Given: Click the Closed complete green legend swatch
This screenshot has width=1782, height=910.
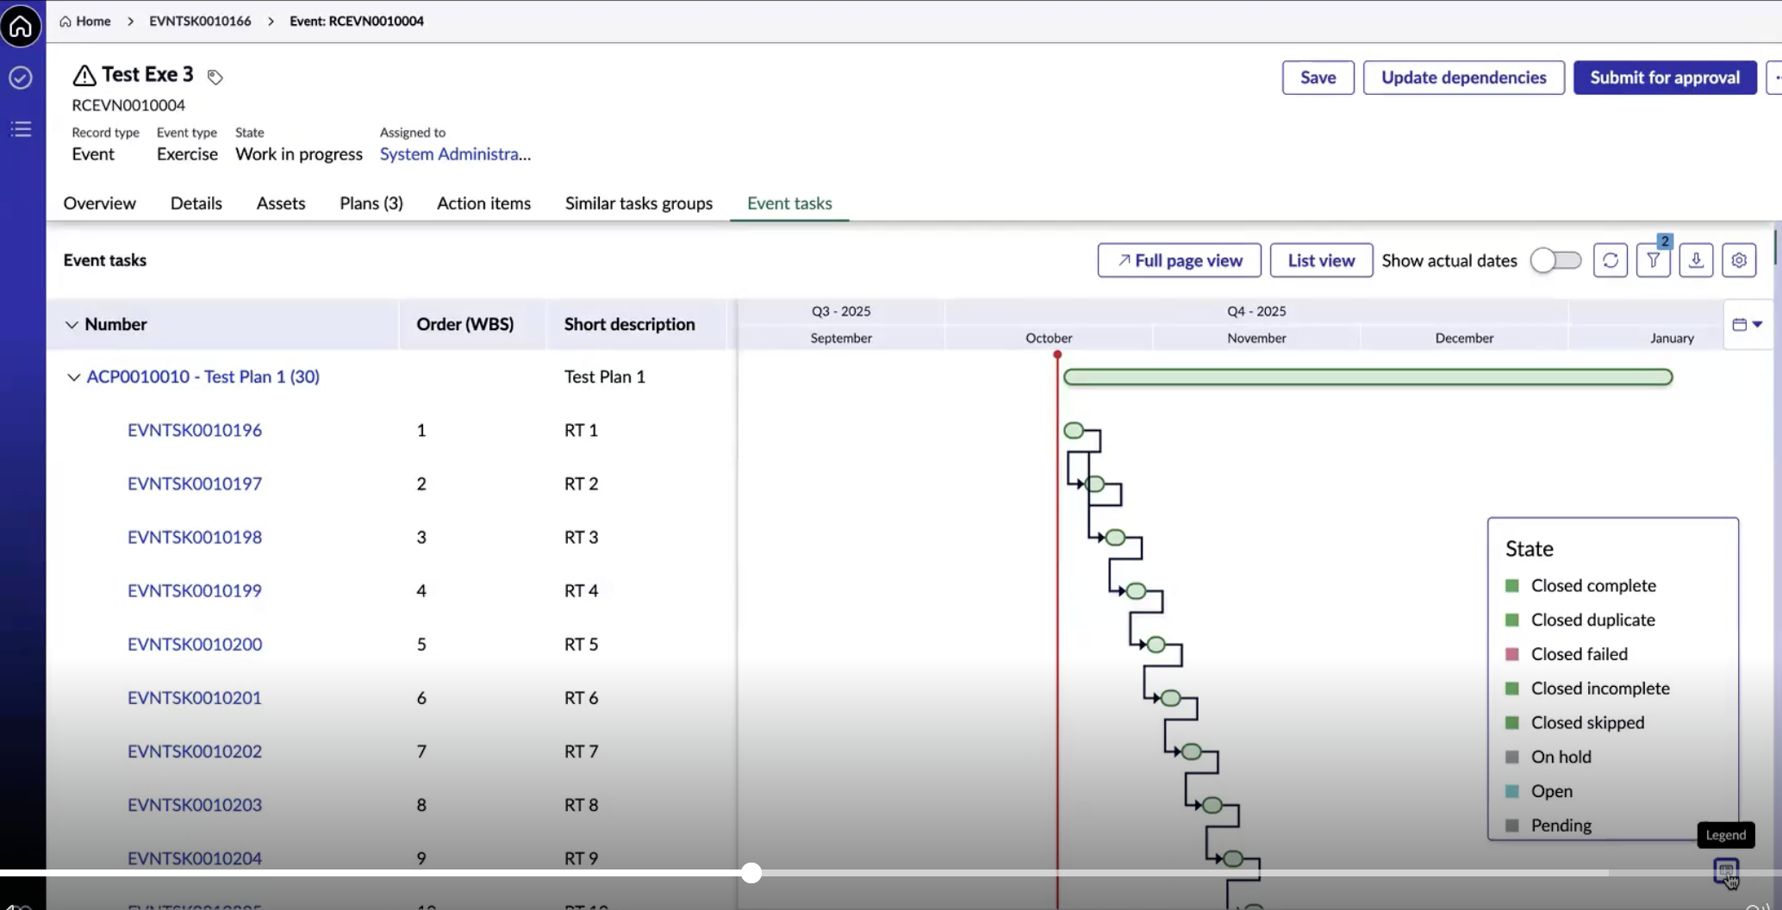Looking at the screenshot, I should click(1511, 586).
